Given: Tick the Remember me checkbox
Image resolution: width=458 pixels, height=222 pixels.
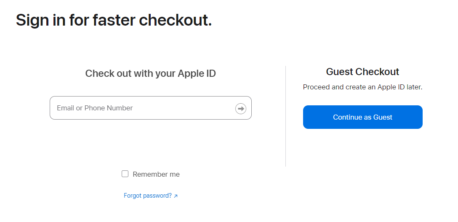Looking at the screenshot, I should pos(125,174).
